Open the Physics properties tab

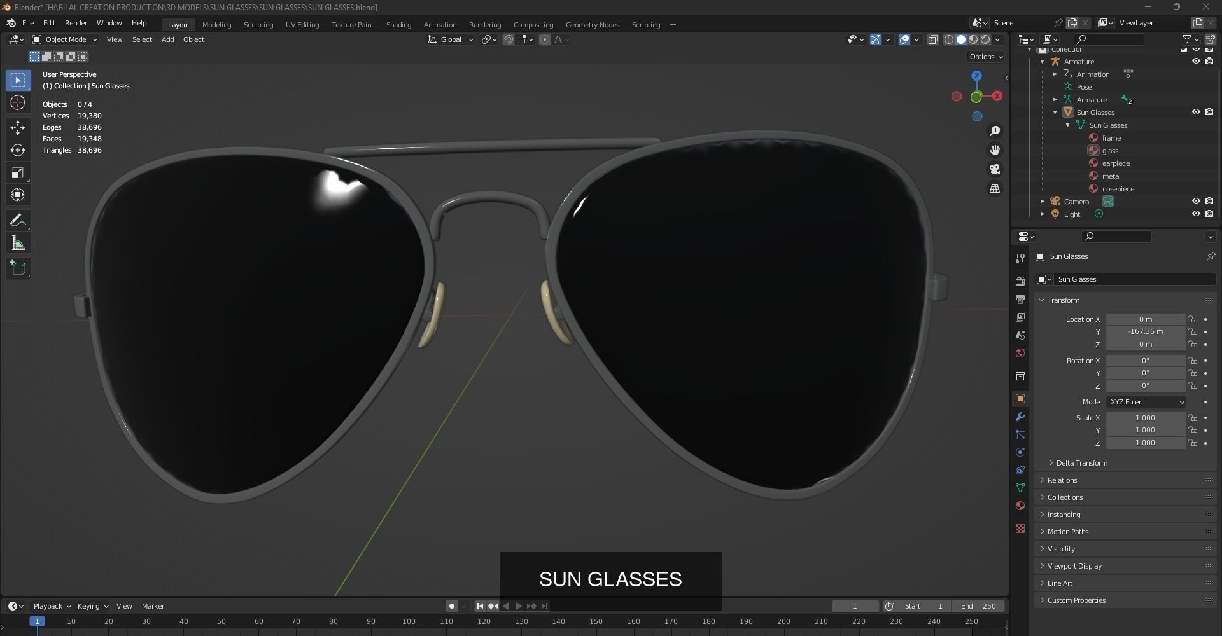(x=1020, y=452)
